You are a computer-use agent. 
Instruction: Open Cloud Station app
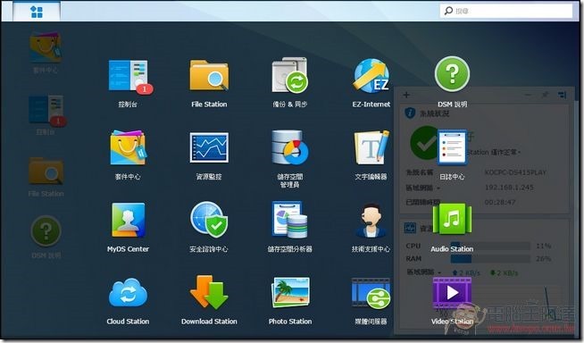(x=128, y=301)
